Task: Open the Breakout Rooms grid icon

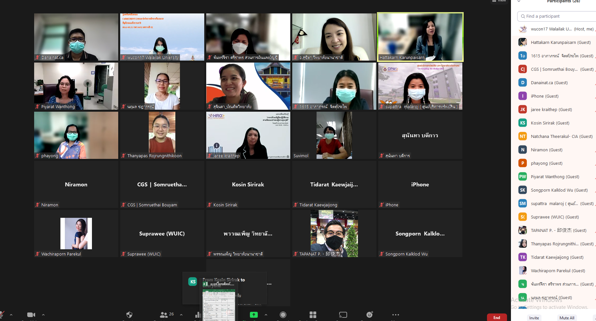Action: tap(313, 315)
